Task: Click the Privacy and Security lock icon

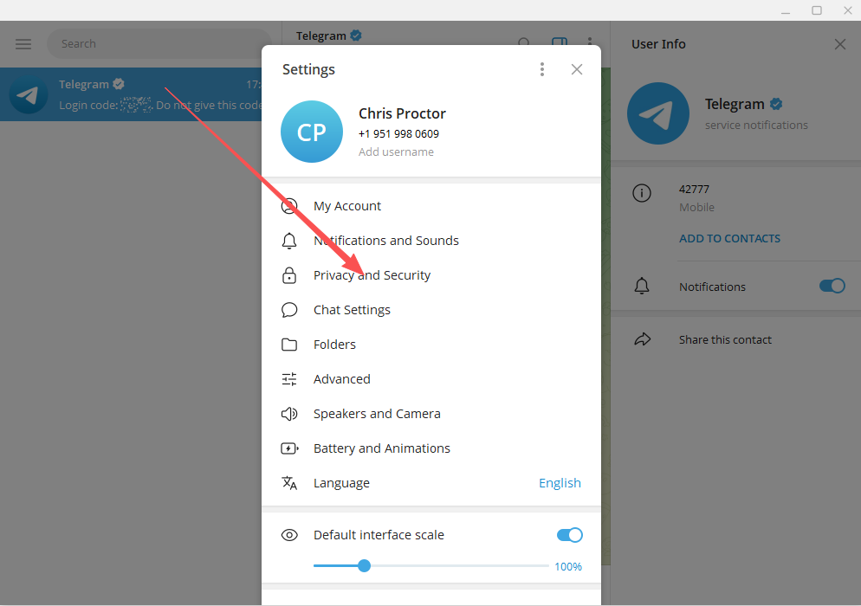Action: tap(289, 275)
